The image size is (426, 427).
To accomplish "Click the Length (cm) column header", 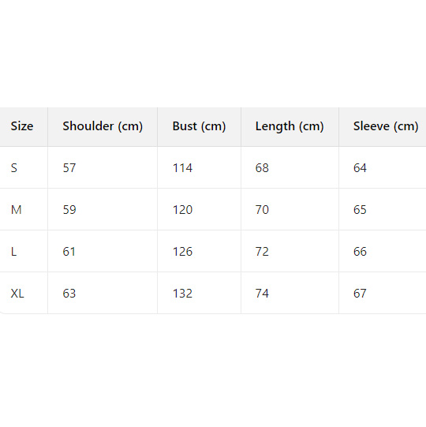I will (290, 126).
